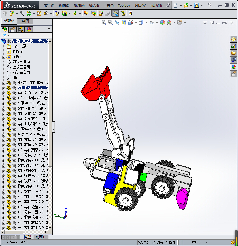Open the 文件(F) menu
238x246 pixels.
tap(49, 5)
